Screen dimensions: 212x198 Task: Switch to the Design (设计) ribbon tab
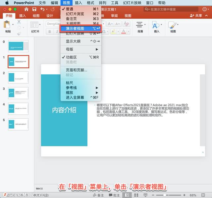coord(50,16)
